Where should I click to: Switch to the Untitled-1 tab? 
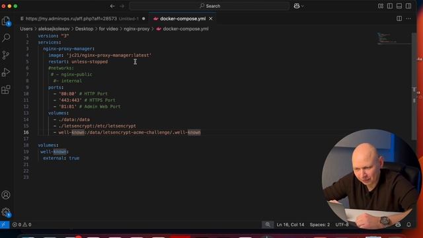tap(83, 19)
